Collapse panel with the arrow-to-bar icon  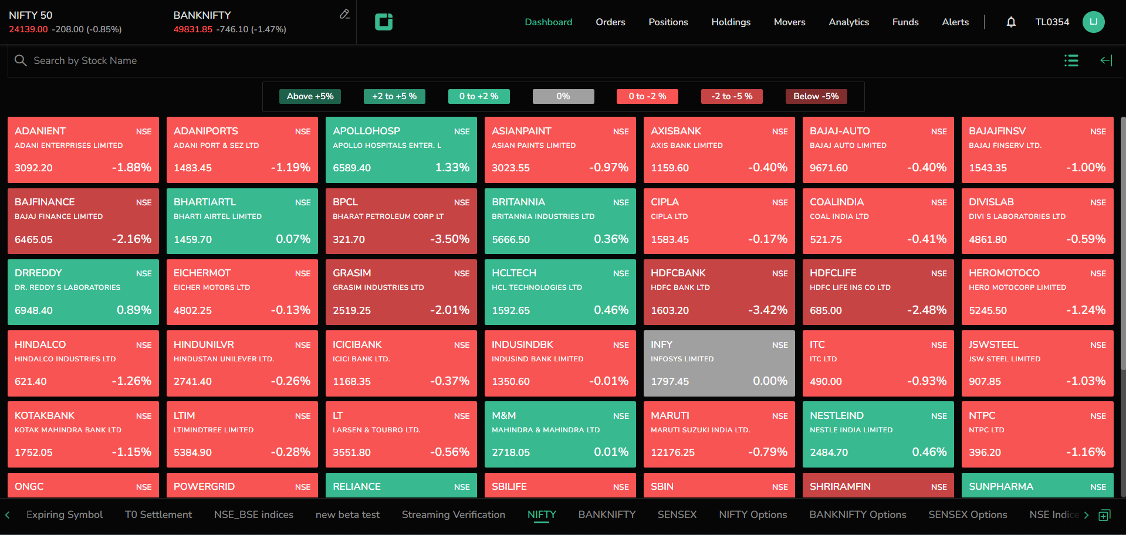1106,60
